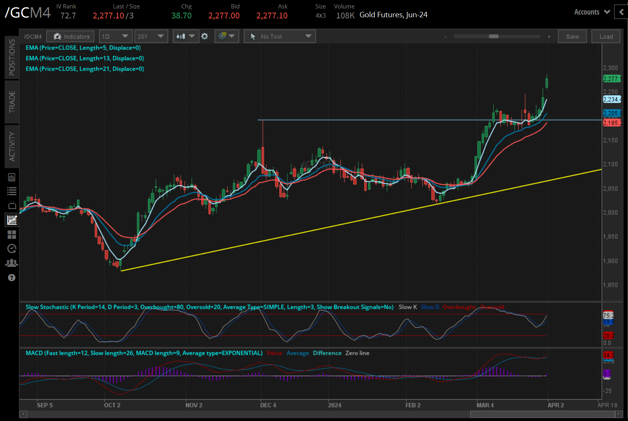This screenshot has width=628, height=421.
Task: Click the Indicators button
Action: [x=71, y=36]
